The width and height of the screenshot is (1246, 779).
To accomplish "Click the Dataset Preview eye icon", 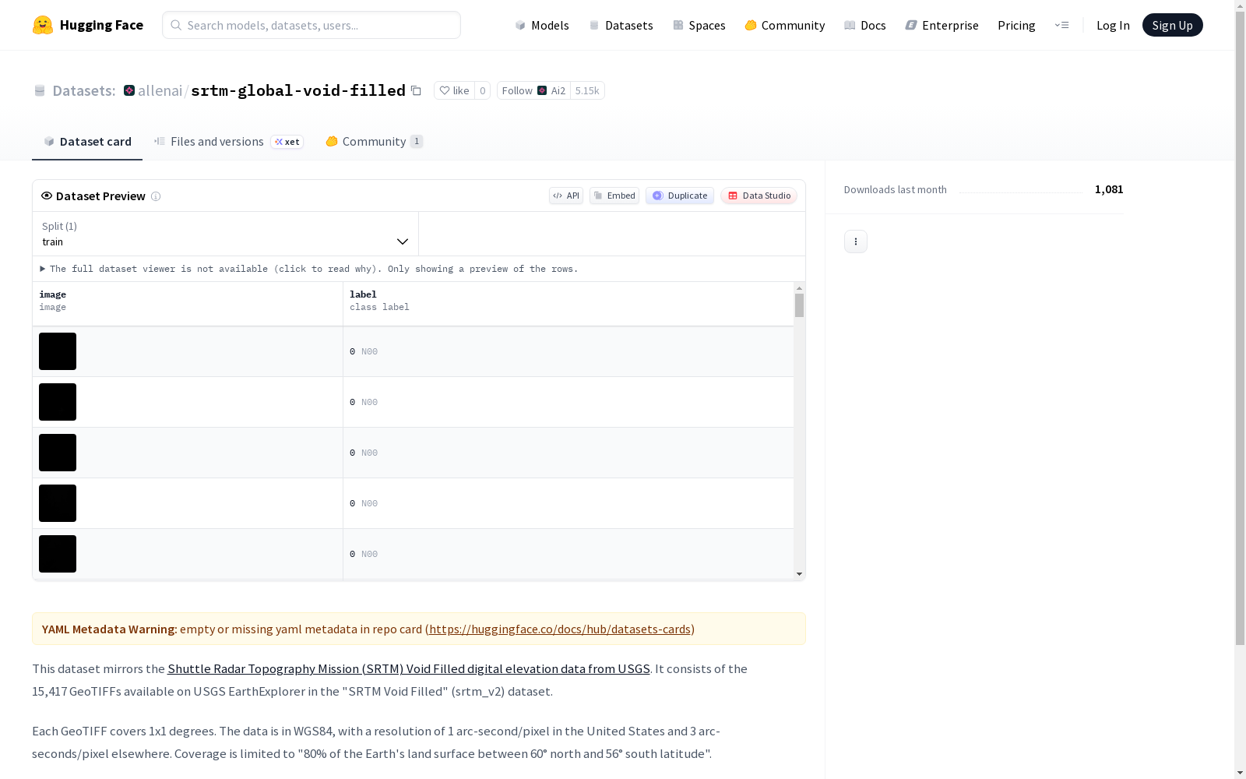I will point(47,196).
